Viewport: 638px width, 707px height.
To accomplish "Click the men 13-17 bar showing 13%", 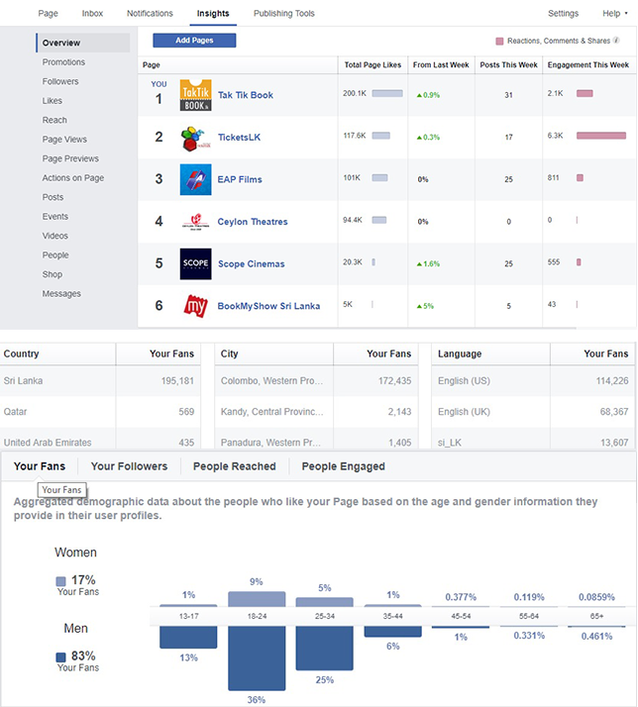I will pos(188,637).
